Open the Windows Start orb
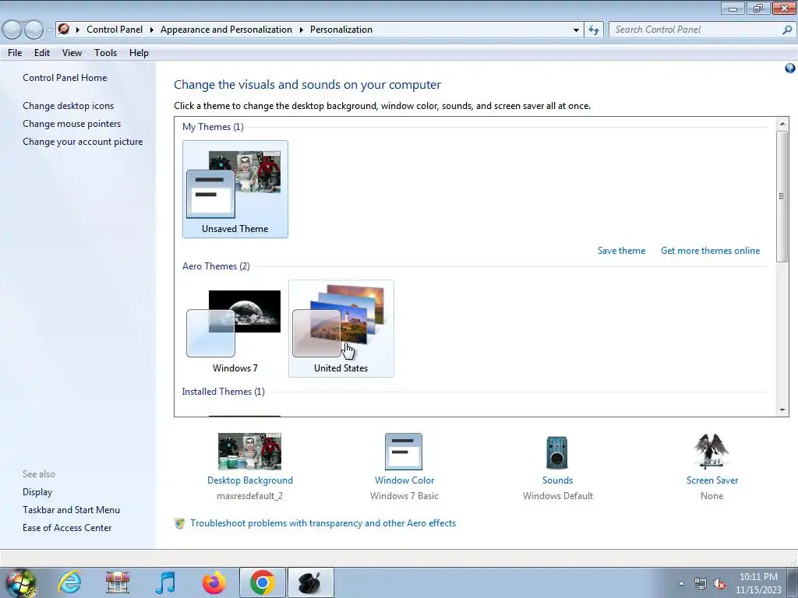 21,582
